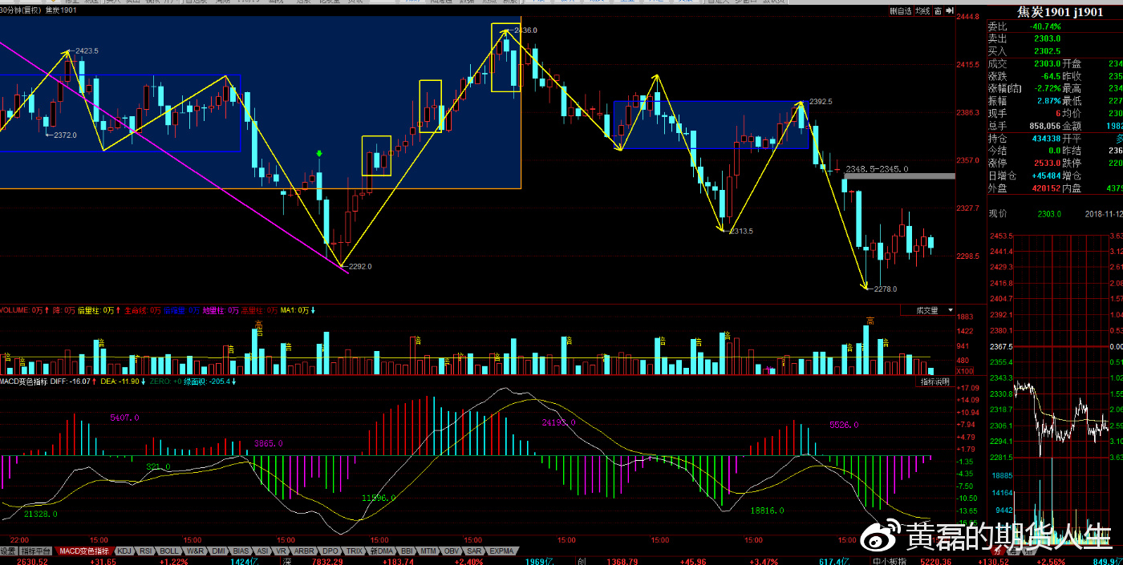Switch to the ARBR indicator tab
The width and height of the screenshot is (1123, 565).
(304, 551)
